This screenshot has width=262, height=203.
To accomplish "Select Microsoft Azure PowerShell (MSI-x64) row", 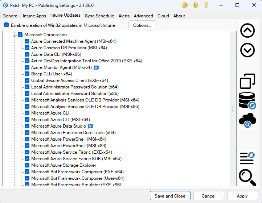I will coord(69,139).
